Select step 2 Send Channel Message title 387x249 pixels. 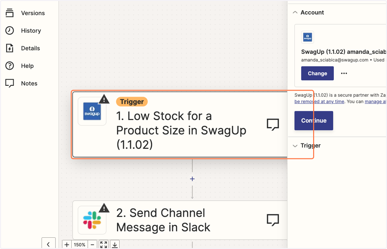click(x=163, y=220)
